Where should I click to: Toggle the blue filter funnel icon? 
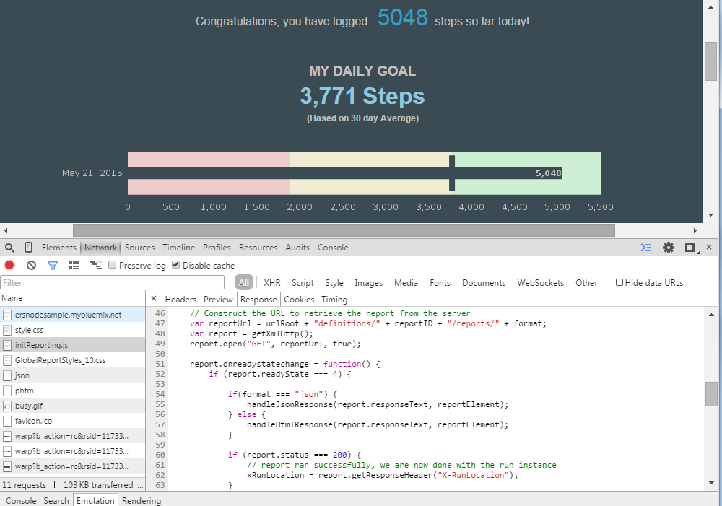[53, 265]
